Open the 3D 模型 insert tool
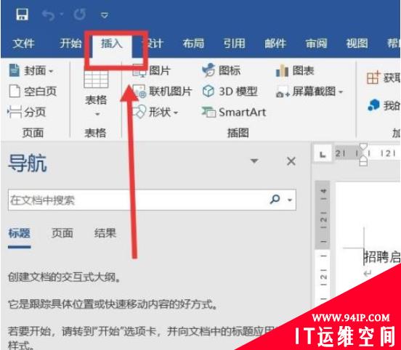 [230, 91]
